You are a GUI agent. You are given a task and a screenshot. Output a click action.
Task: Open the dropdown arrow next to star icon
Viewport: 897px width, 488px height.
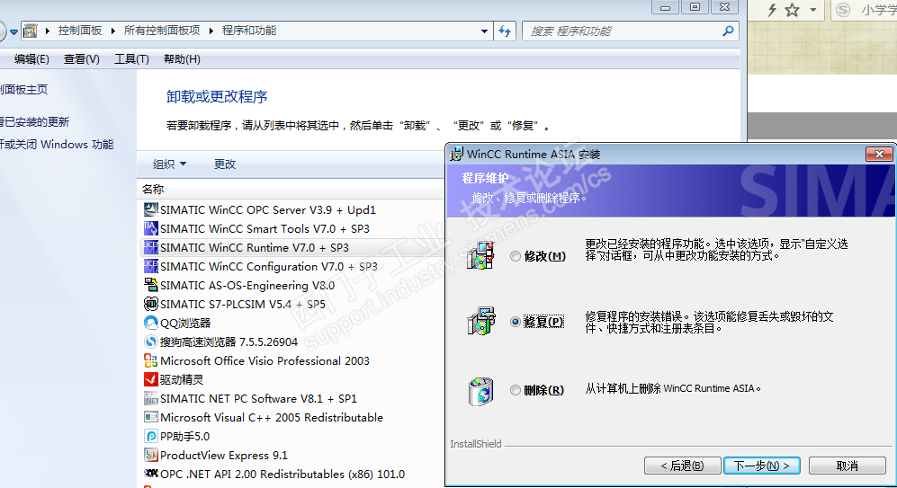click(813, 10)
